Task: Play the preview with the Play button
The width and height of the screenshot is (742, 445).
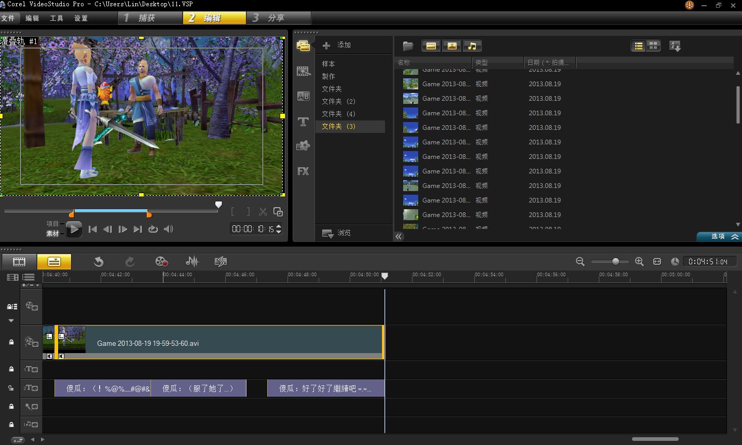Action: point(74,229)
